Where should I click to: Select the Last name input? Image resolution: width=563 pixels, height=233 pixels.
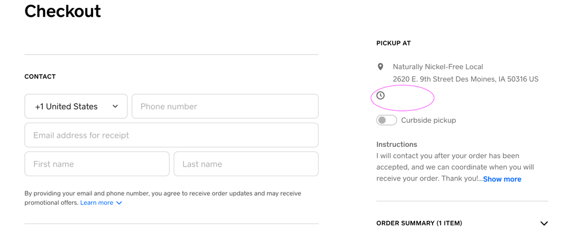(x=245, y=164)
